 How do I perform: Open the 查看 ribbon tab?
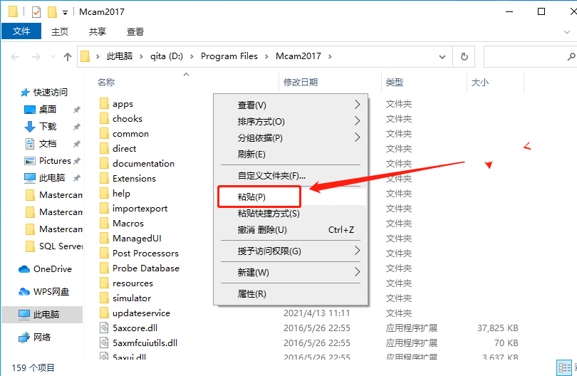[x=135, y=32]
